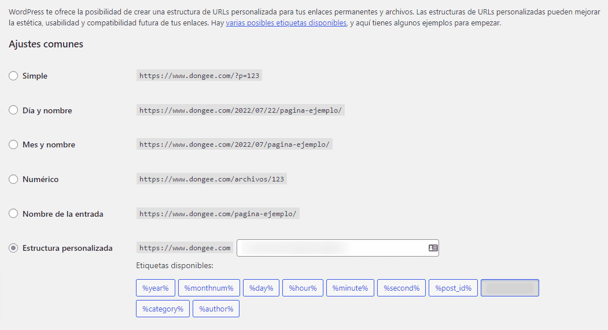Choose the Día y nombre radio button

(x=13, y=110)
